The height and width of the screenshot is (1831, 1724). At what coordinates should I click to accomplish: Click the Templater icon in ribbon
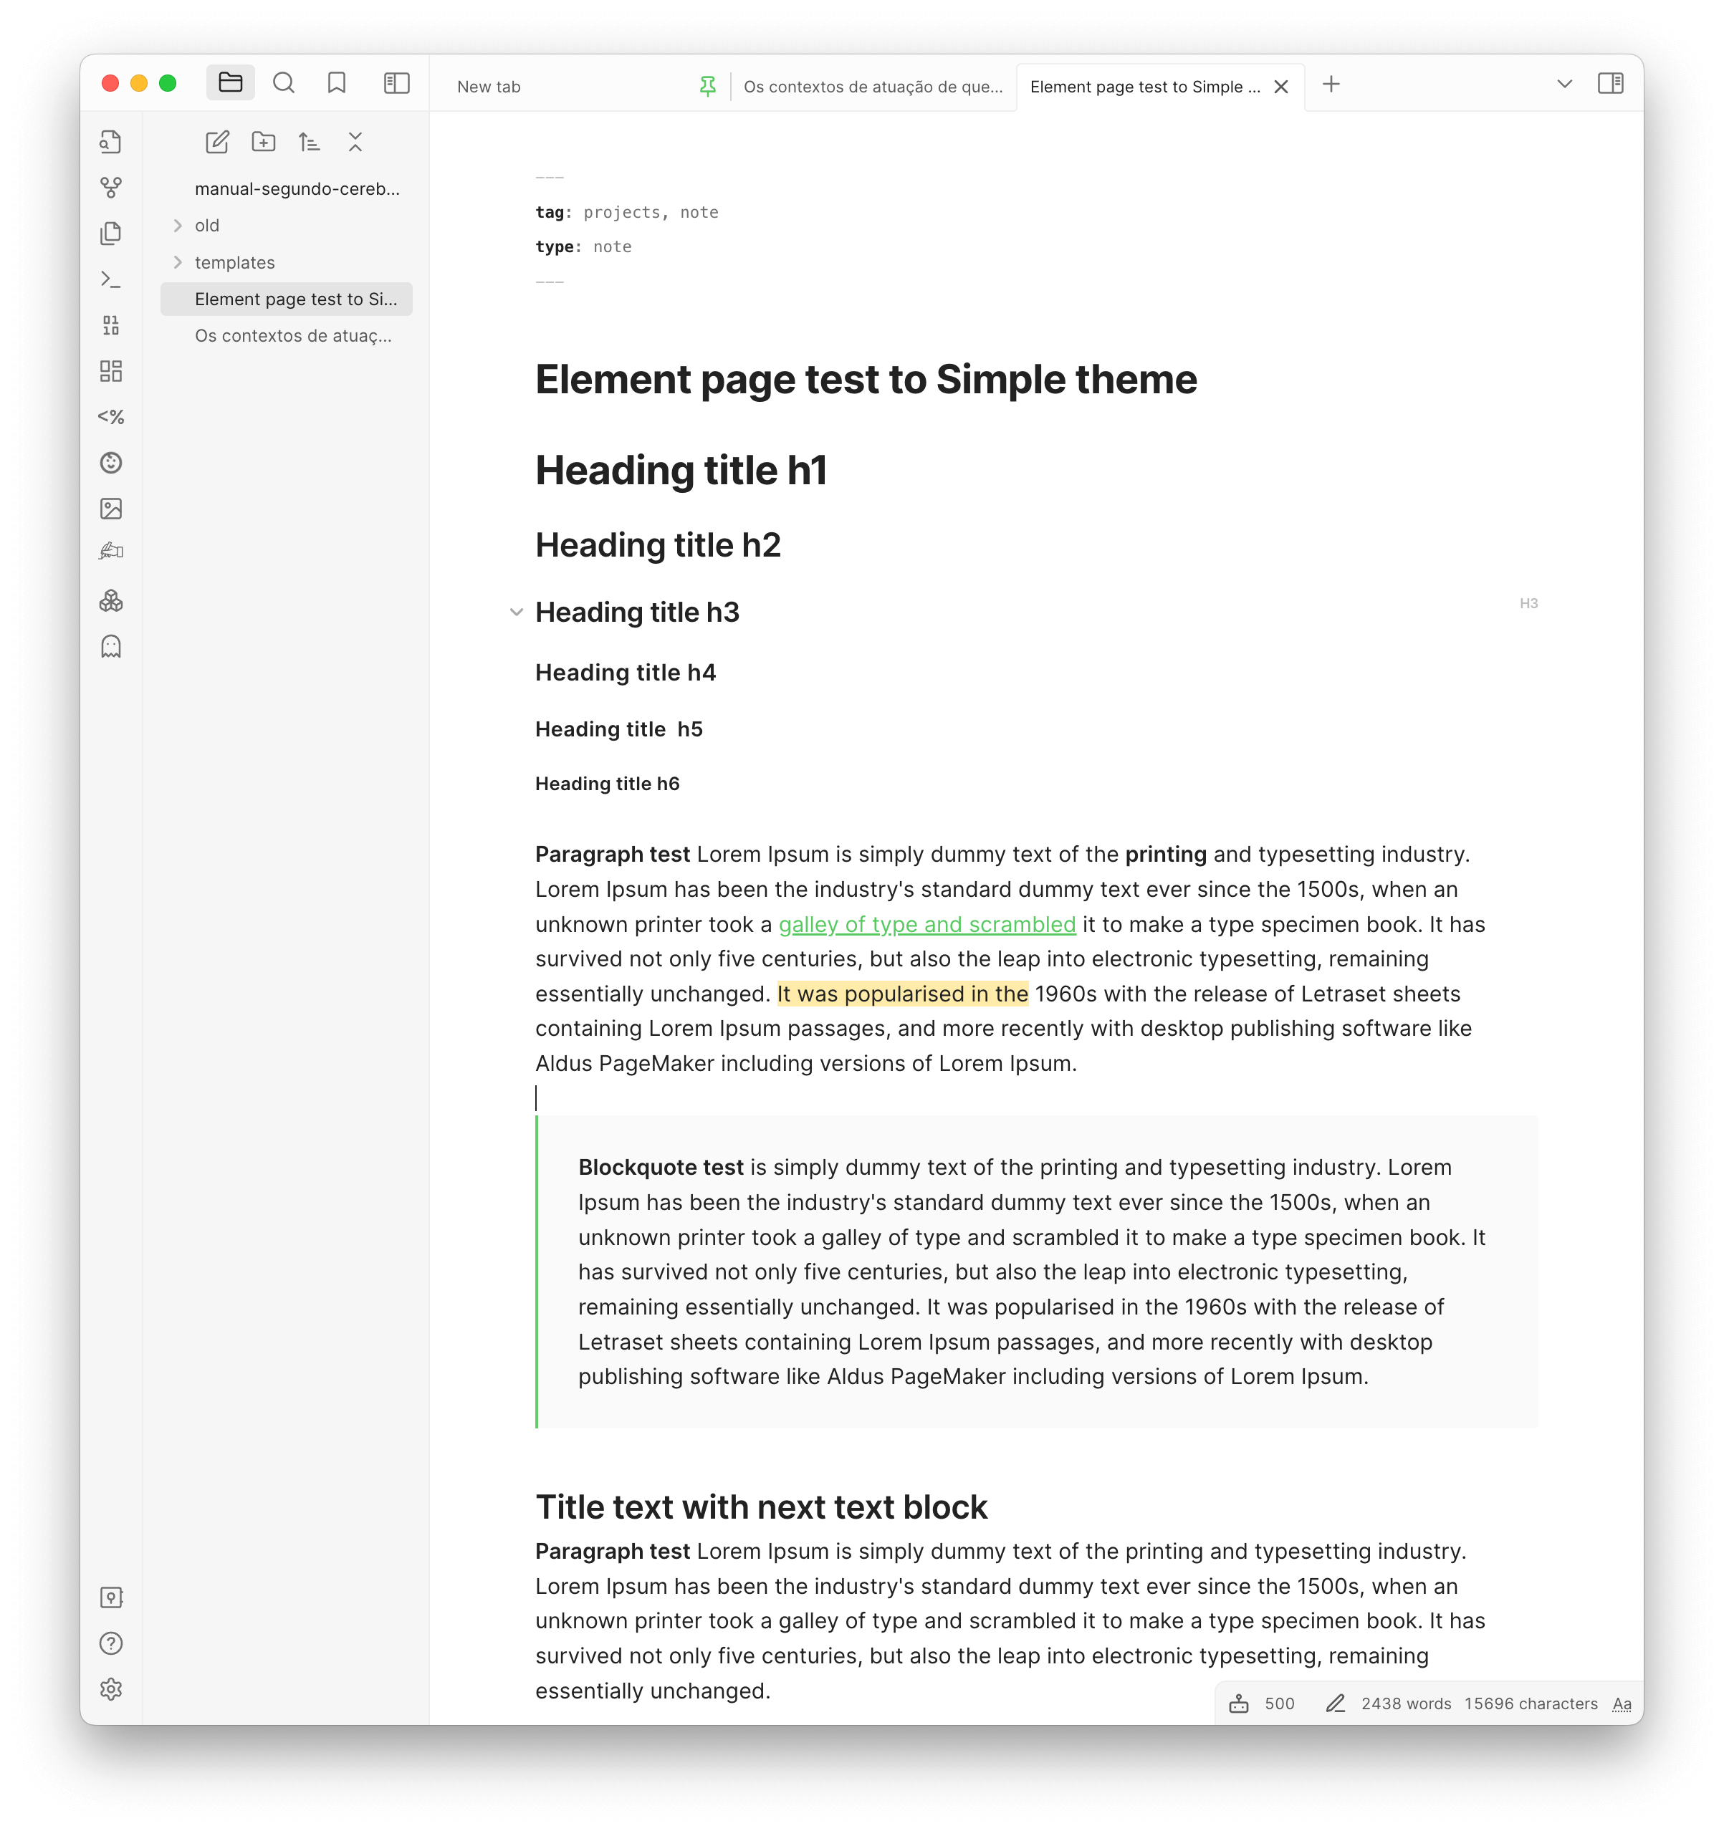pyautogui.click(x=110, y=417)
